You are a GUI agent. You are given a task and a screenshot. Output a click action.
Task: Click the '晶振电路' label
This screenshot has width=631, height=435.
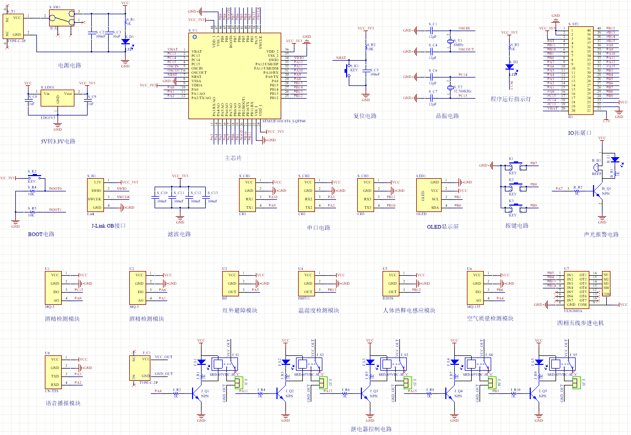(447, 116)
